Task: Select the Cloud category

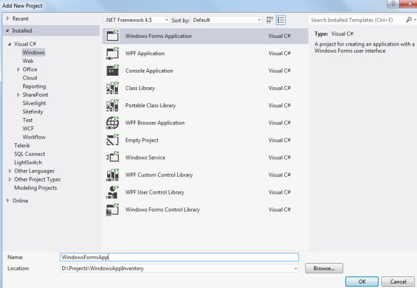Action: [x=30, y=78]
